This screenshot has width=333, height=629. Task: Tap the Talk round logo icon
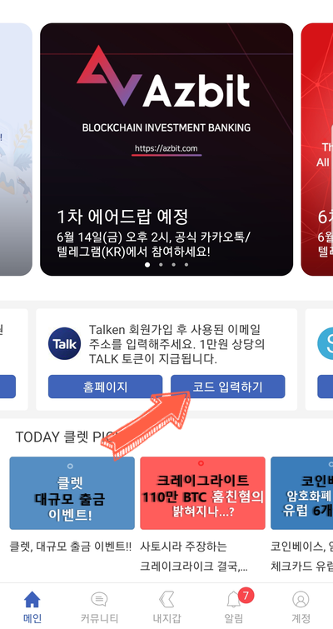(x=64, y=343)
